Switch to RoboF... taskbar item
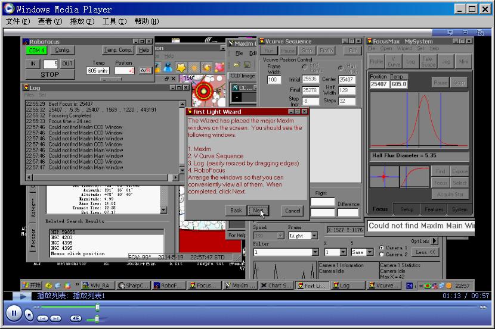 [169, 285]
